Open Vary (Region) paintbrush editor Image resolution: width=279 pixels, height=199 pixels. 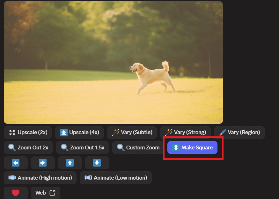coord(239,132)
